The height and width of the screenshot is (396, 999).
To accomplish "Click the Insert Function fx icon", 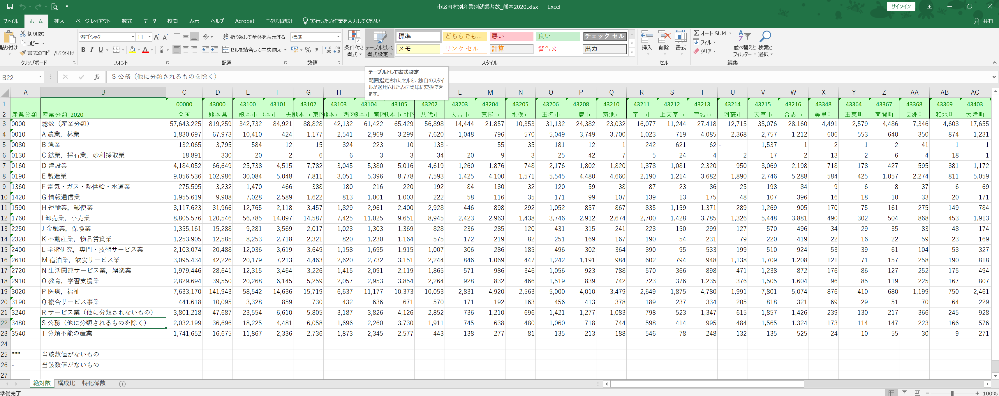I will click(97, 77).
